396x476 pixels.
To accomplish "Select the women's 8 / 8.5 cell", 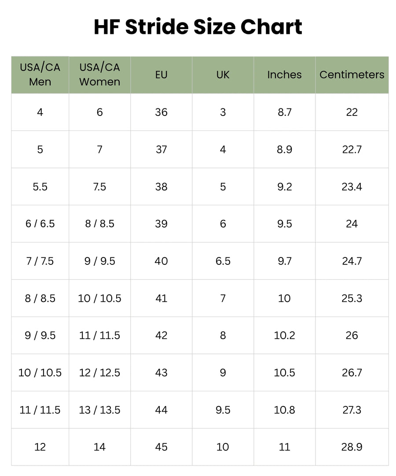I will (x=100, y=224).
